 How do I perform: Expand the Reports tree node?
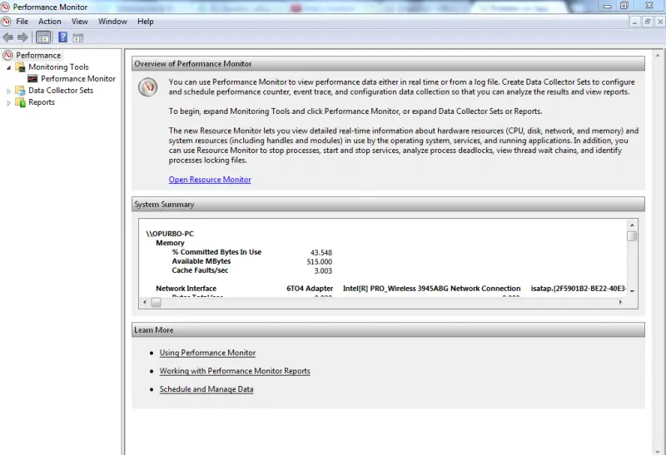tap(9, 102)
